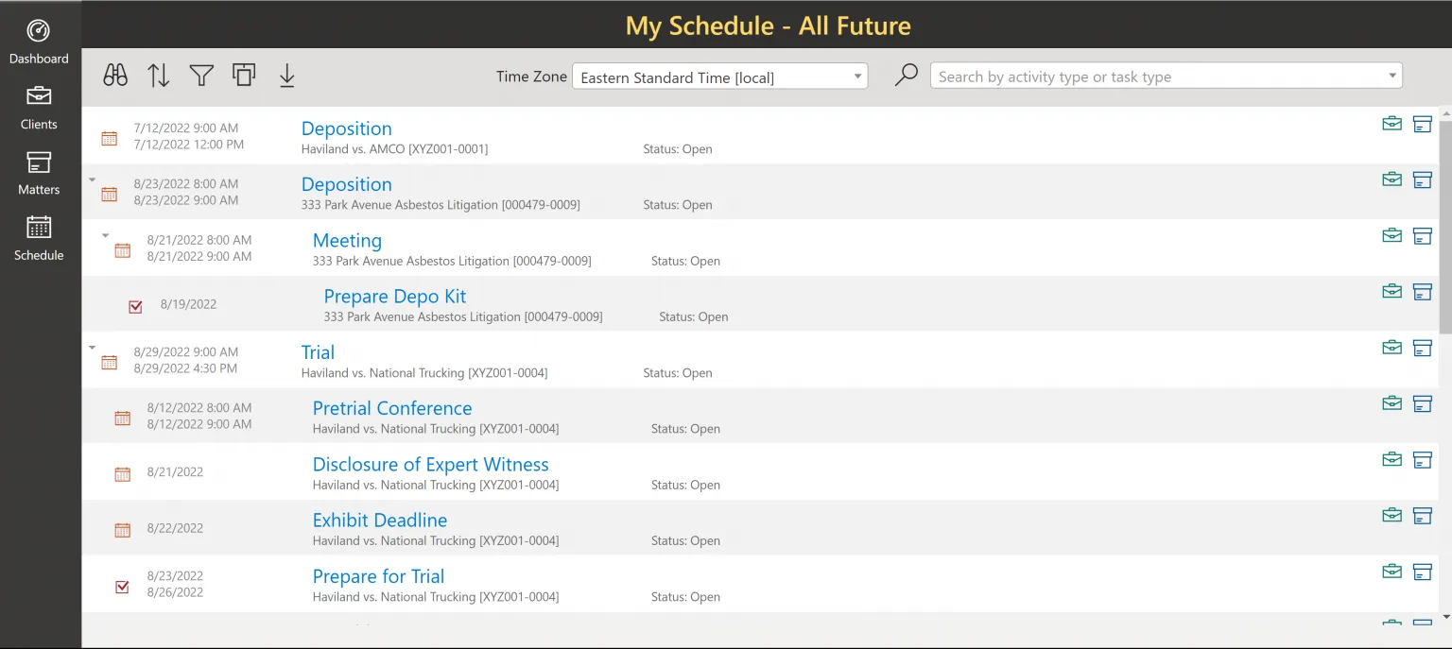
Task: Open Matters in the sidebar
Action: click(x=39, y=173)
